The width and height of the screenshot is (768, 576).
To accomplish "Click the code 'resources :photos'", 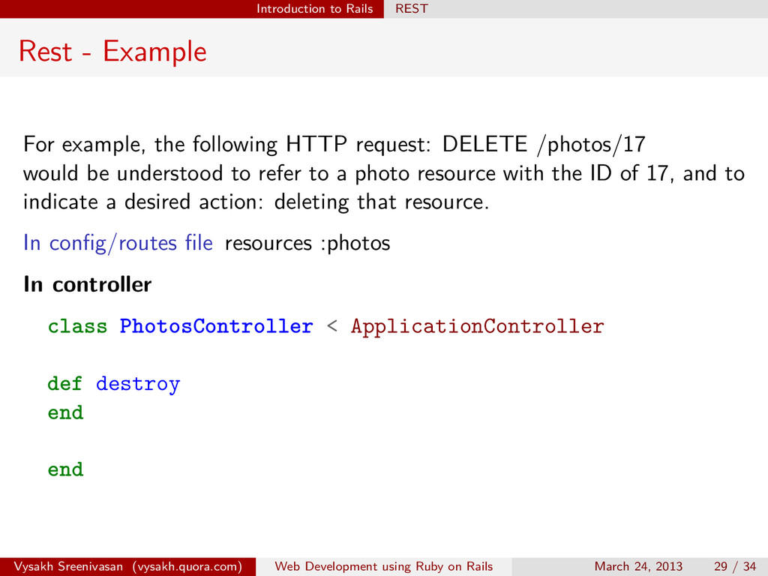I will (307, 244).
